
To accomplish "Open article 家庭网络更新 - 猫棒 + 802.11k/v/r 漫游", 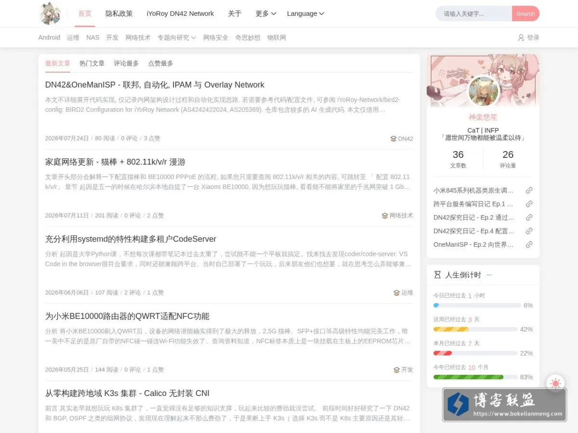I will (x=115, y=162).
